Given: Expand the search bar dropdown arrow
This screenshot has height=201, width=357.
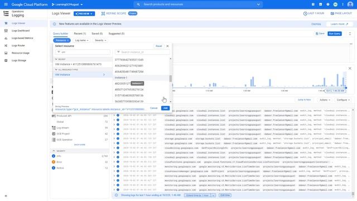Looking at the screenshot, I should [x=258, y=4].
